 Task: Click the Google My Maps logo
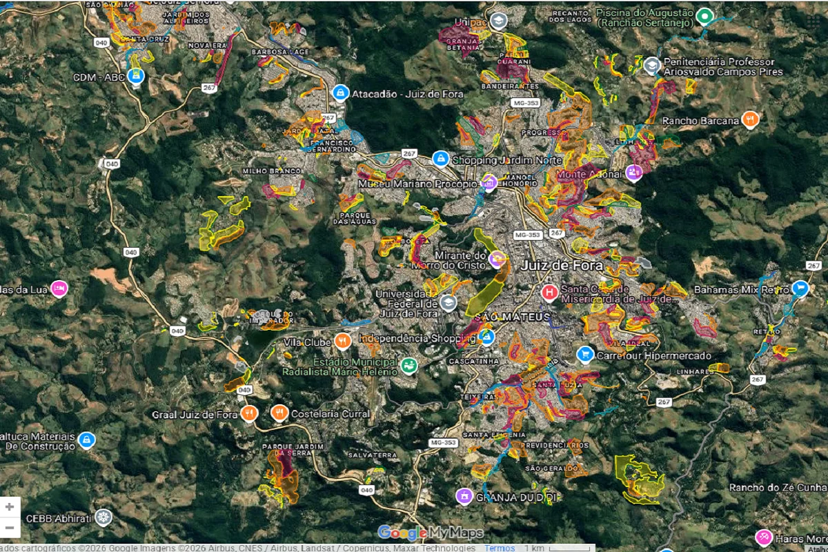430,533
